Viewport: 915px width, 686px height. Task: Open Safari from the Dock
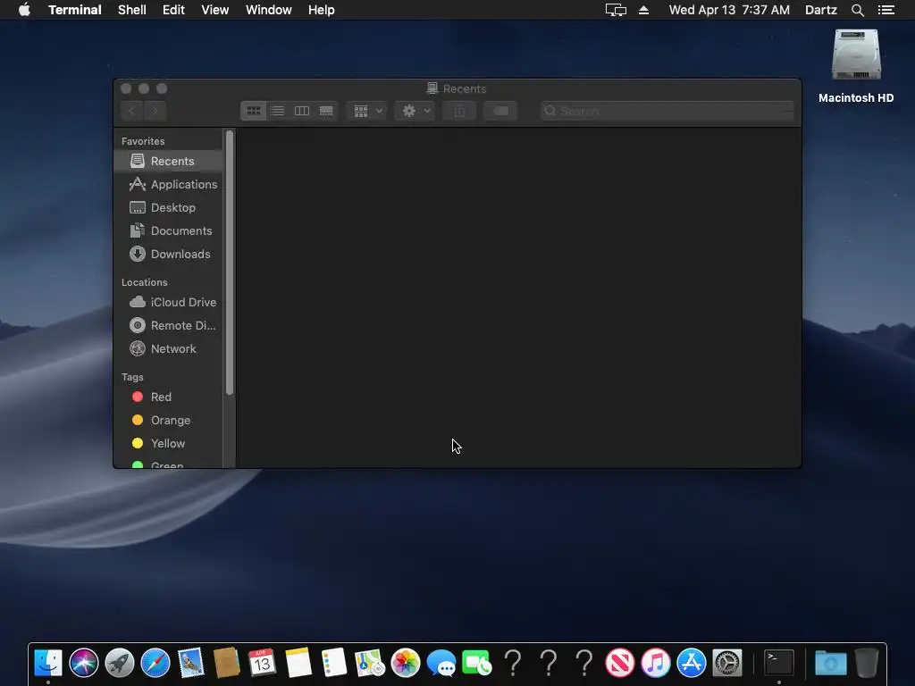coord(155,663)
